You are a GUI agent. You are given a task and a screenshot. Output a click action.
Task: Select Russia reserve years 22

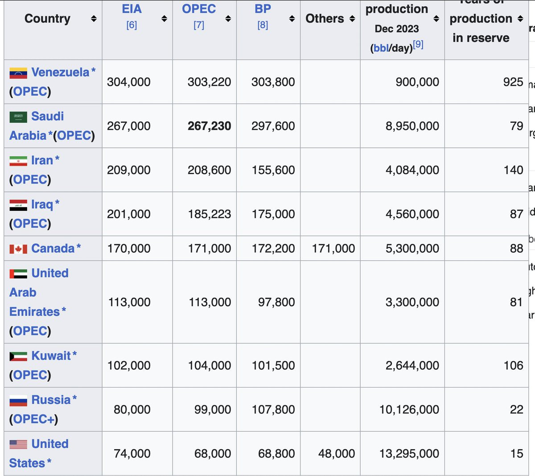pyautogui.click(x=517, y=409)
